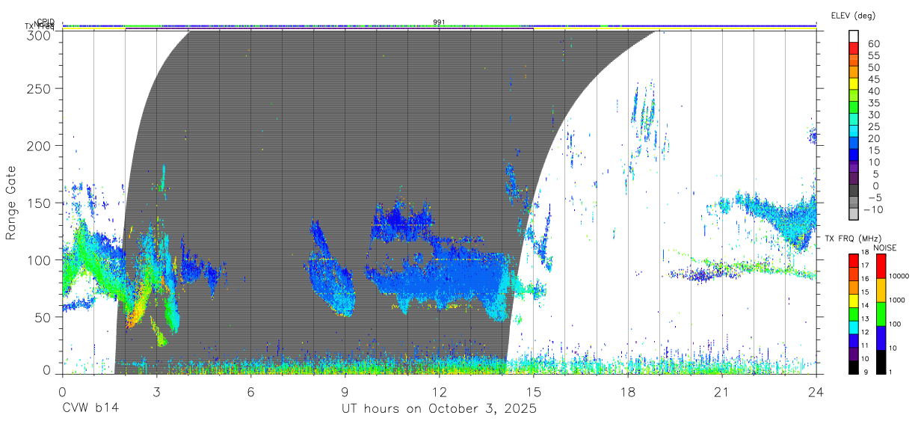918x424 pixels.
Task: Click the '3' tick on UT hours axis
Action: pyautogui.click(x=156, y=391)
